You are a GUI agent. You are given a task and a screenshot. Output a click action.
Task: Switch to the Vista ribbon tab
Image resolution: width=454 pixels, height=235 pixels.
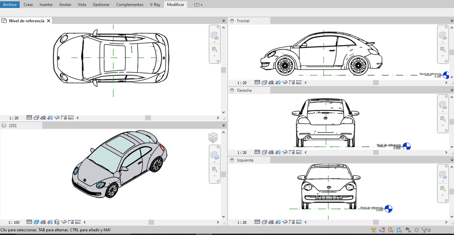pyautogui.click(x=82, y=5)
